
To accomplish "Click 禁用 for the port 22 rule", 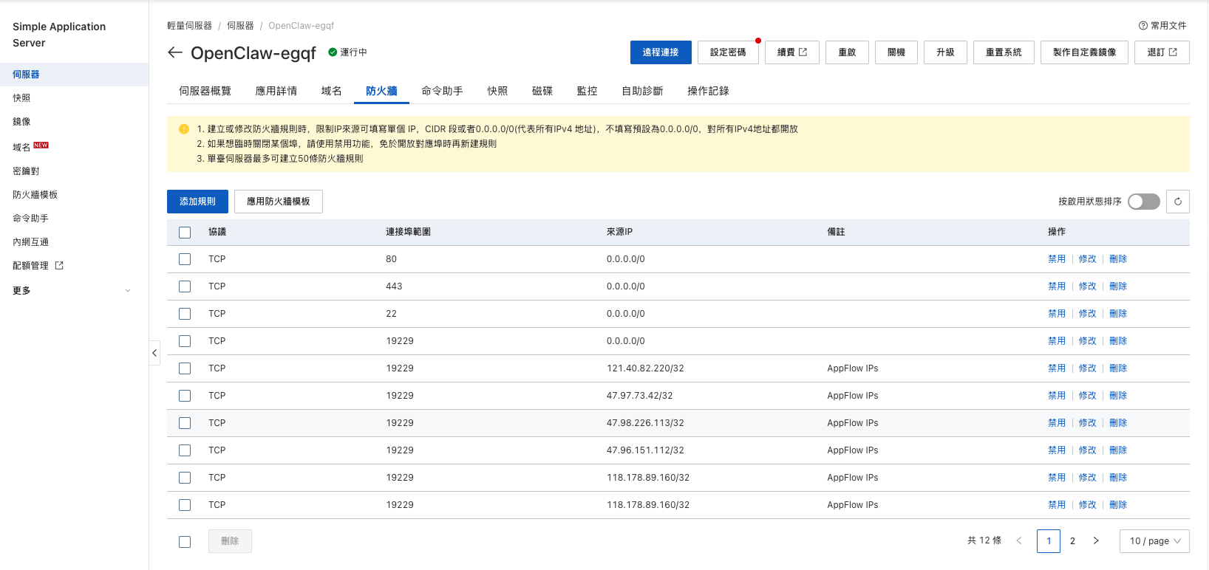I will pyautogui.click(x=1056, y=314).
